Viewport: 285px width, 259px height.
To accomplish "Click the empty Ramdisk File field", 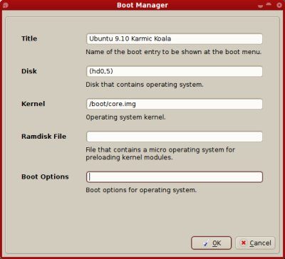I will tap(175, 137).
